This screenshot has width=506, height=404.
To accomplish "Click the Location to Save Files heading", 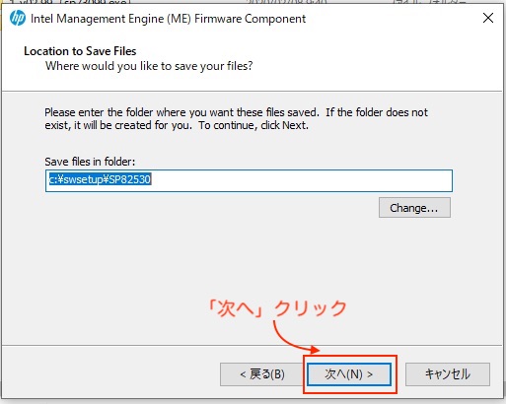I will 80,51.
